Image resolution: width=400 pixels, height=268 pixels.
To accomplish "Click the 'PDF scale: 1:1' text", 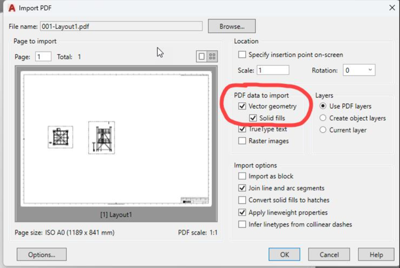I will (198, 233).
